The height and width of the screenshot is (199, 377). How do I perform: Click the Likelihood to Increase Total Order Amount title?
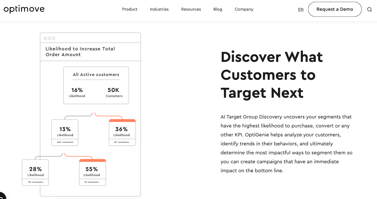point(80,52)
